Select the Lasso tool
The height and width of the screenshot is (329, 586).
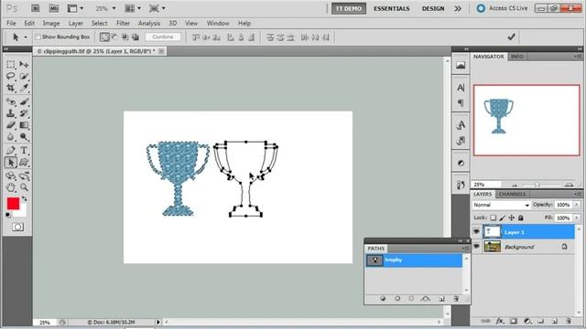11,76
